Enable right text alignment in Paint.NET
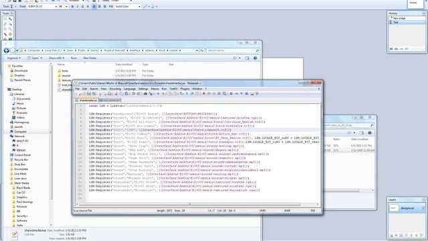Viewport: 428px width, 241px height. 104,6
